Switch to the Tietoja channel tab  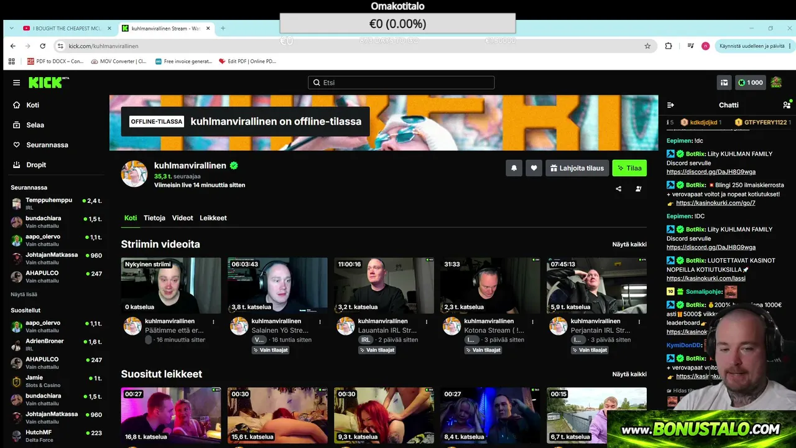point(154,218)
